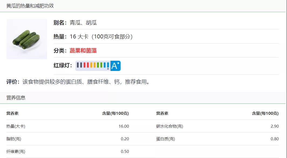Viewport: 287px width, 158px height.
Task: Open the cucumber photo thumbnail
Action: [27, 39]
